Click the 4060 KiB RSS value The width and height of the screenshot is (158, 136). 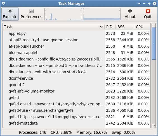click(x=125, y=110)
